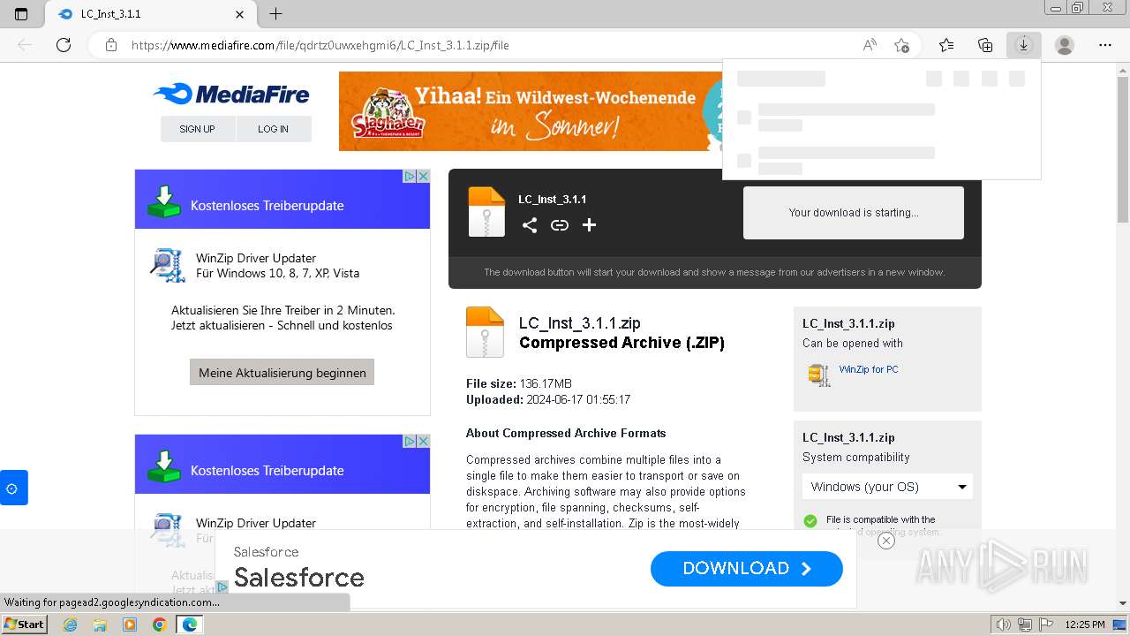Open the browser profile avatar
The height and width of the screenshot is (636, 1130).
pos(1065,45)
